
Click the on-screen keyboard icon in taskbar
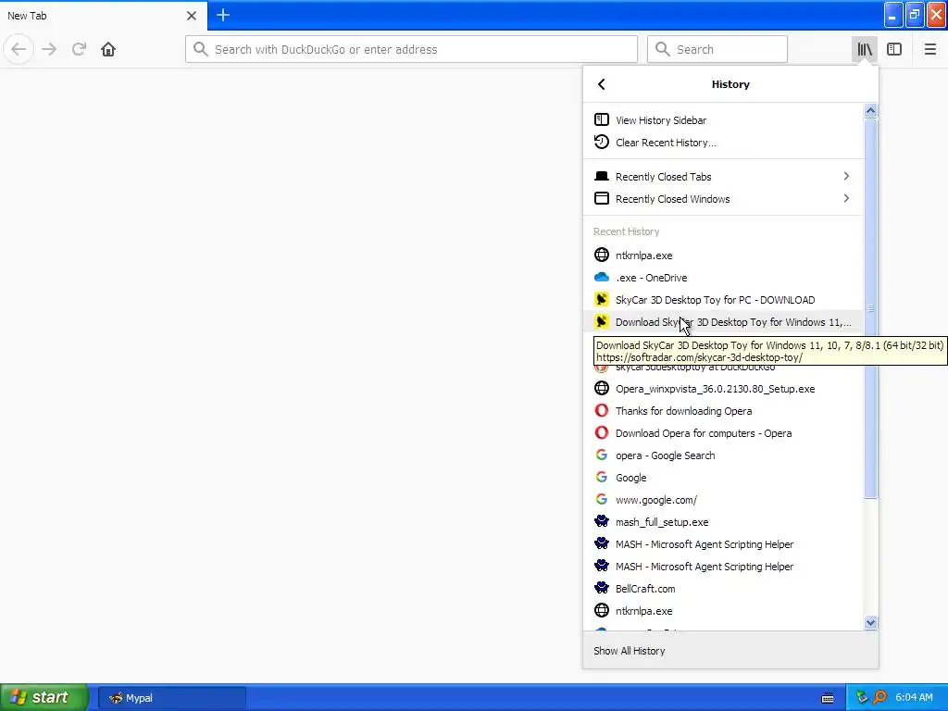click(x=828, y=698)
